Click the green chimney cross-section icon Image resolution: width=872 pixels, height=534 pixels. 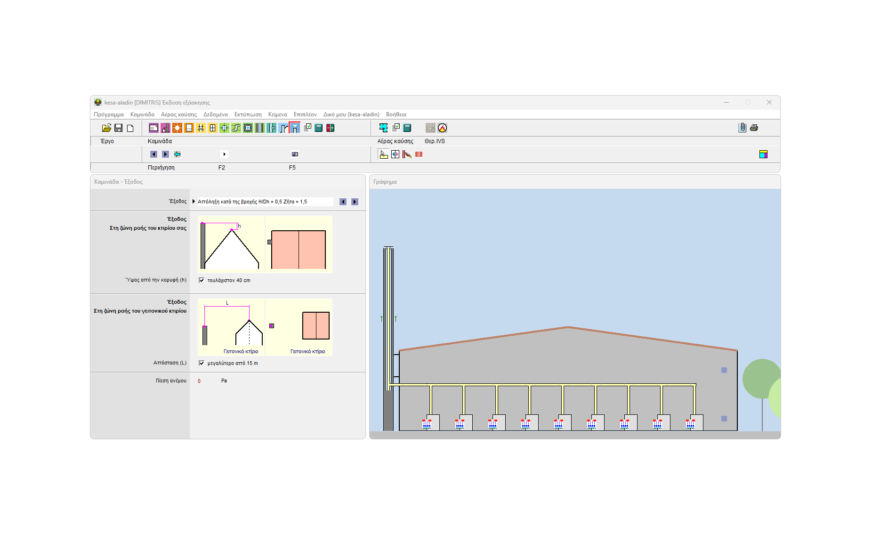(248, 128)
